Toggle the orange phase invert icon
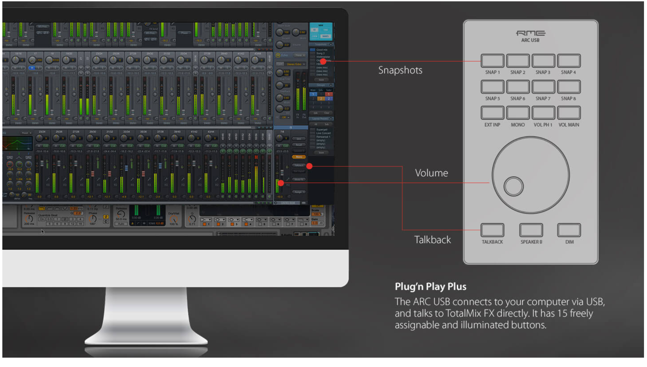This screenshot has width=647, height=367. pyautogui.click(x=106, y=217)
